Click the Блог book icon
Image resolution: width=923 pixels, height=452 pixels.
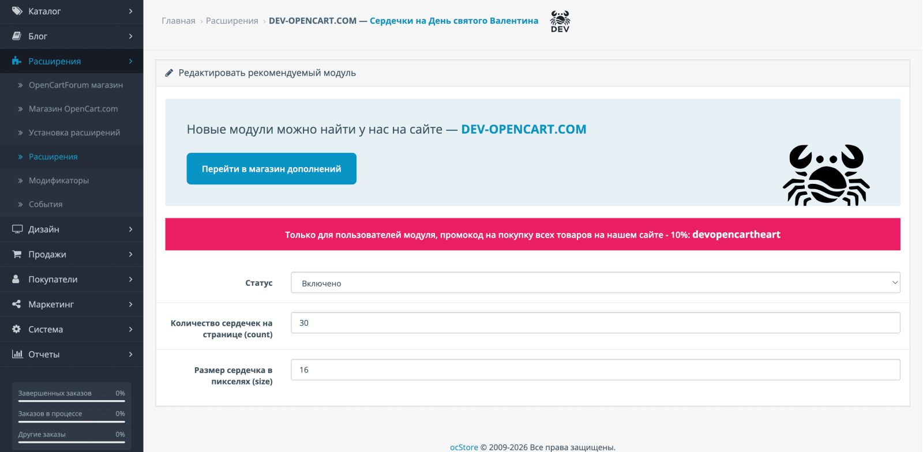[17, 36]
